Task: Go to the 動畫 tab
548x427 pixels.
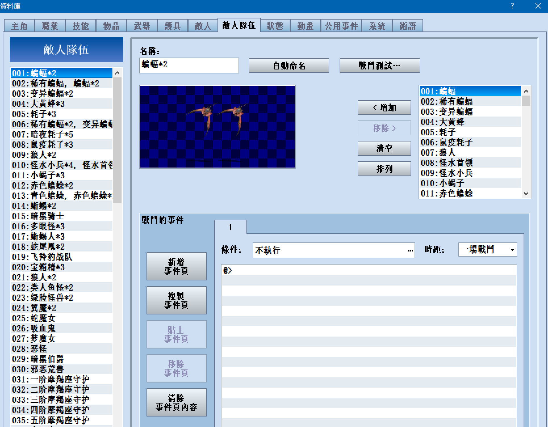Action: [306, 26]
